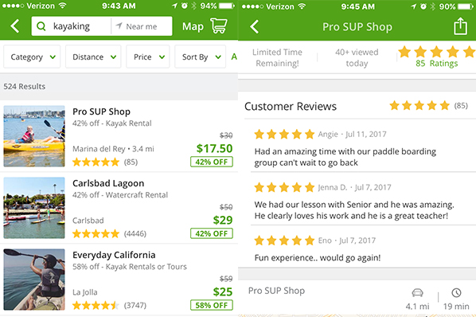Image resolution: width=476 pixels, height=317 pixels.
Task: Expand the Distance filter dropdown
Action: click(x=93, y=57)
